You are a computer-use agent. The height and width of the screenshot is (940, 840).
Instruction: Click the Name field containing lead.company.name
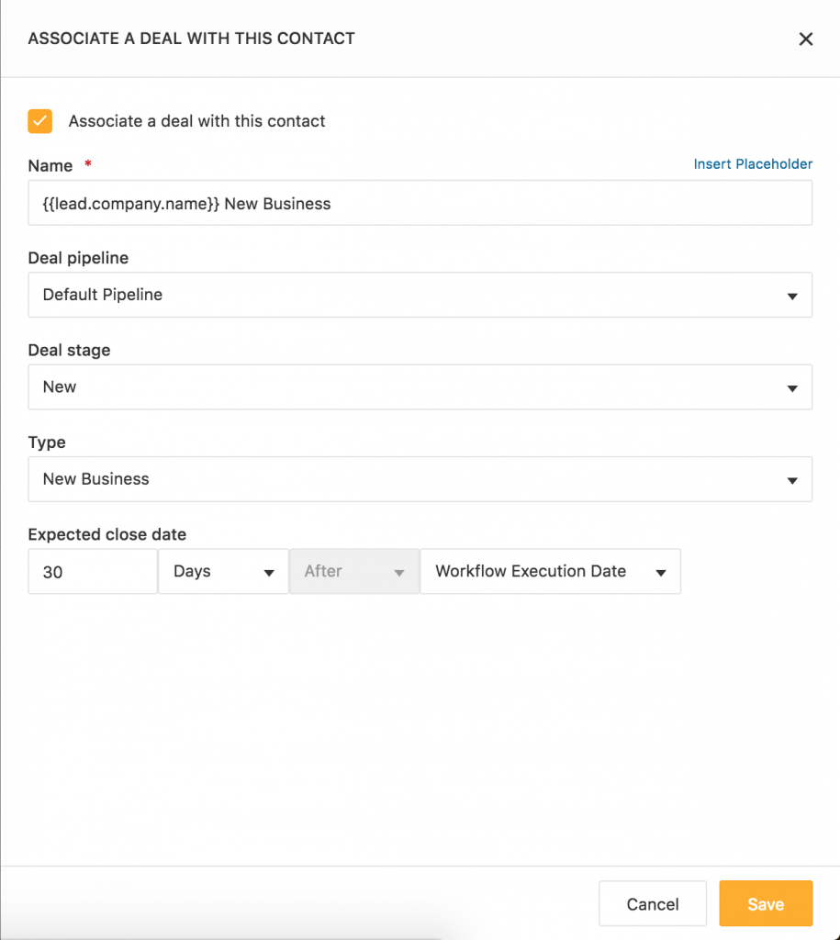pyautogui.click(x=420, y=203)
